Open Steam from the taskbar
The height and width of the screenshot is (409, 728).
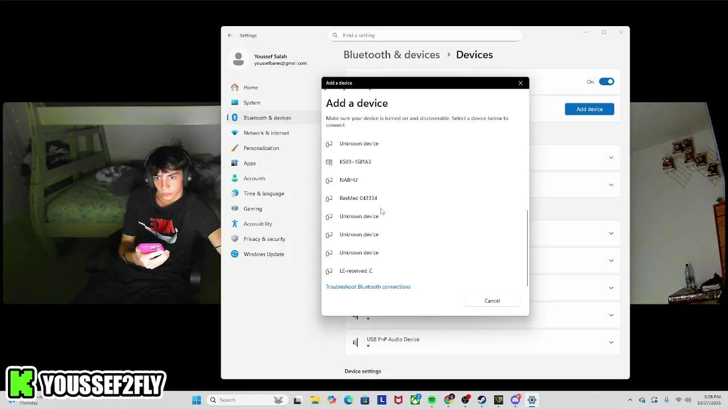[482, 400]
